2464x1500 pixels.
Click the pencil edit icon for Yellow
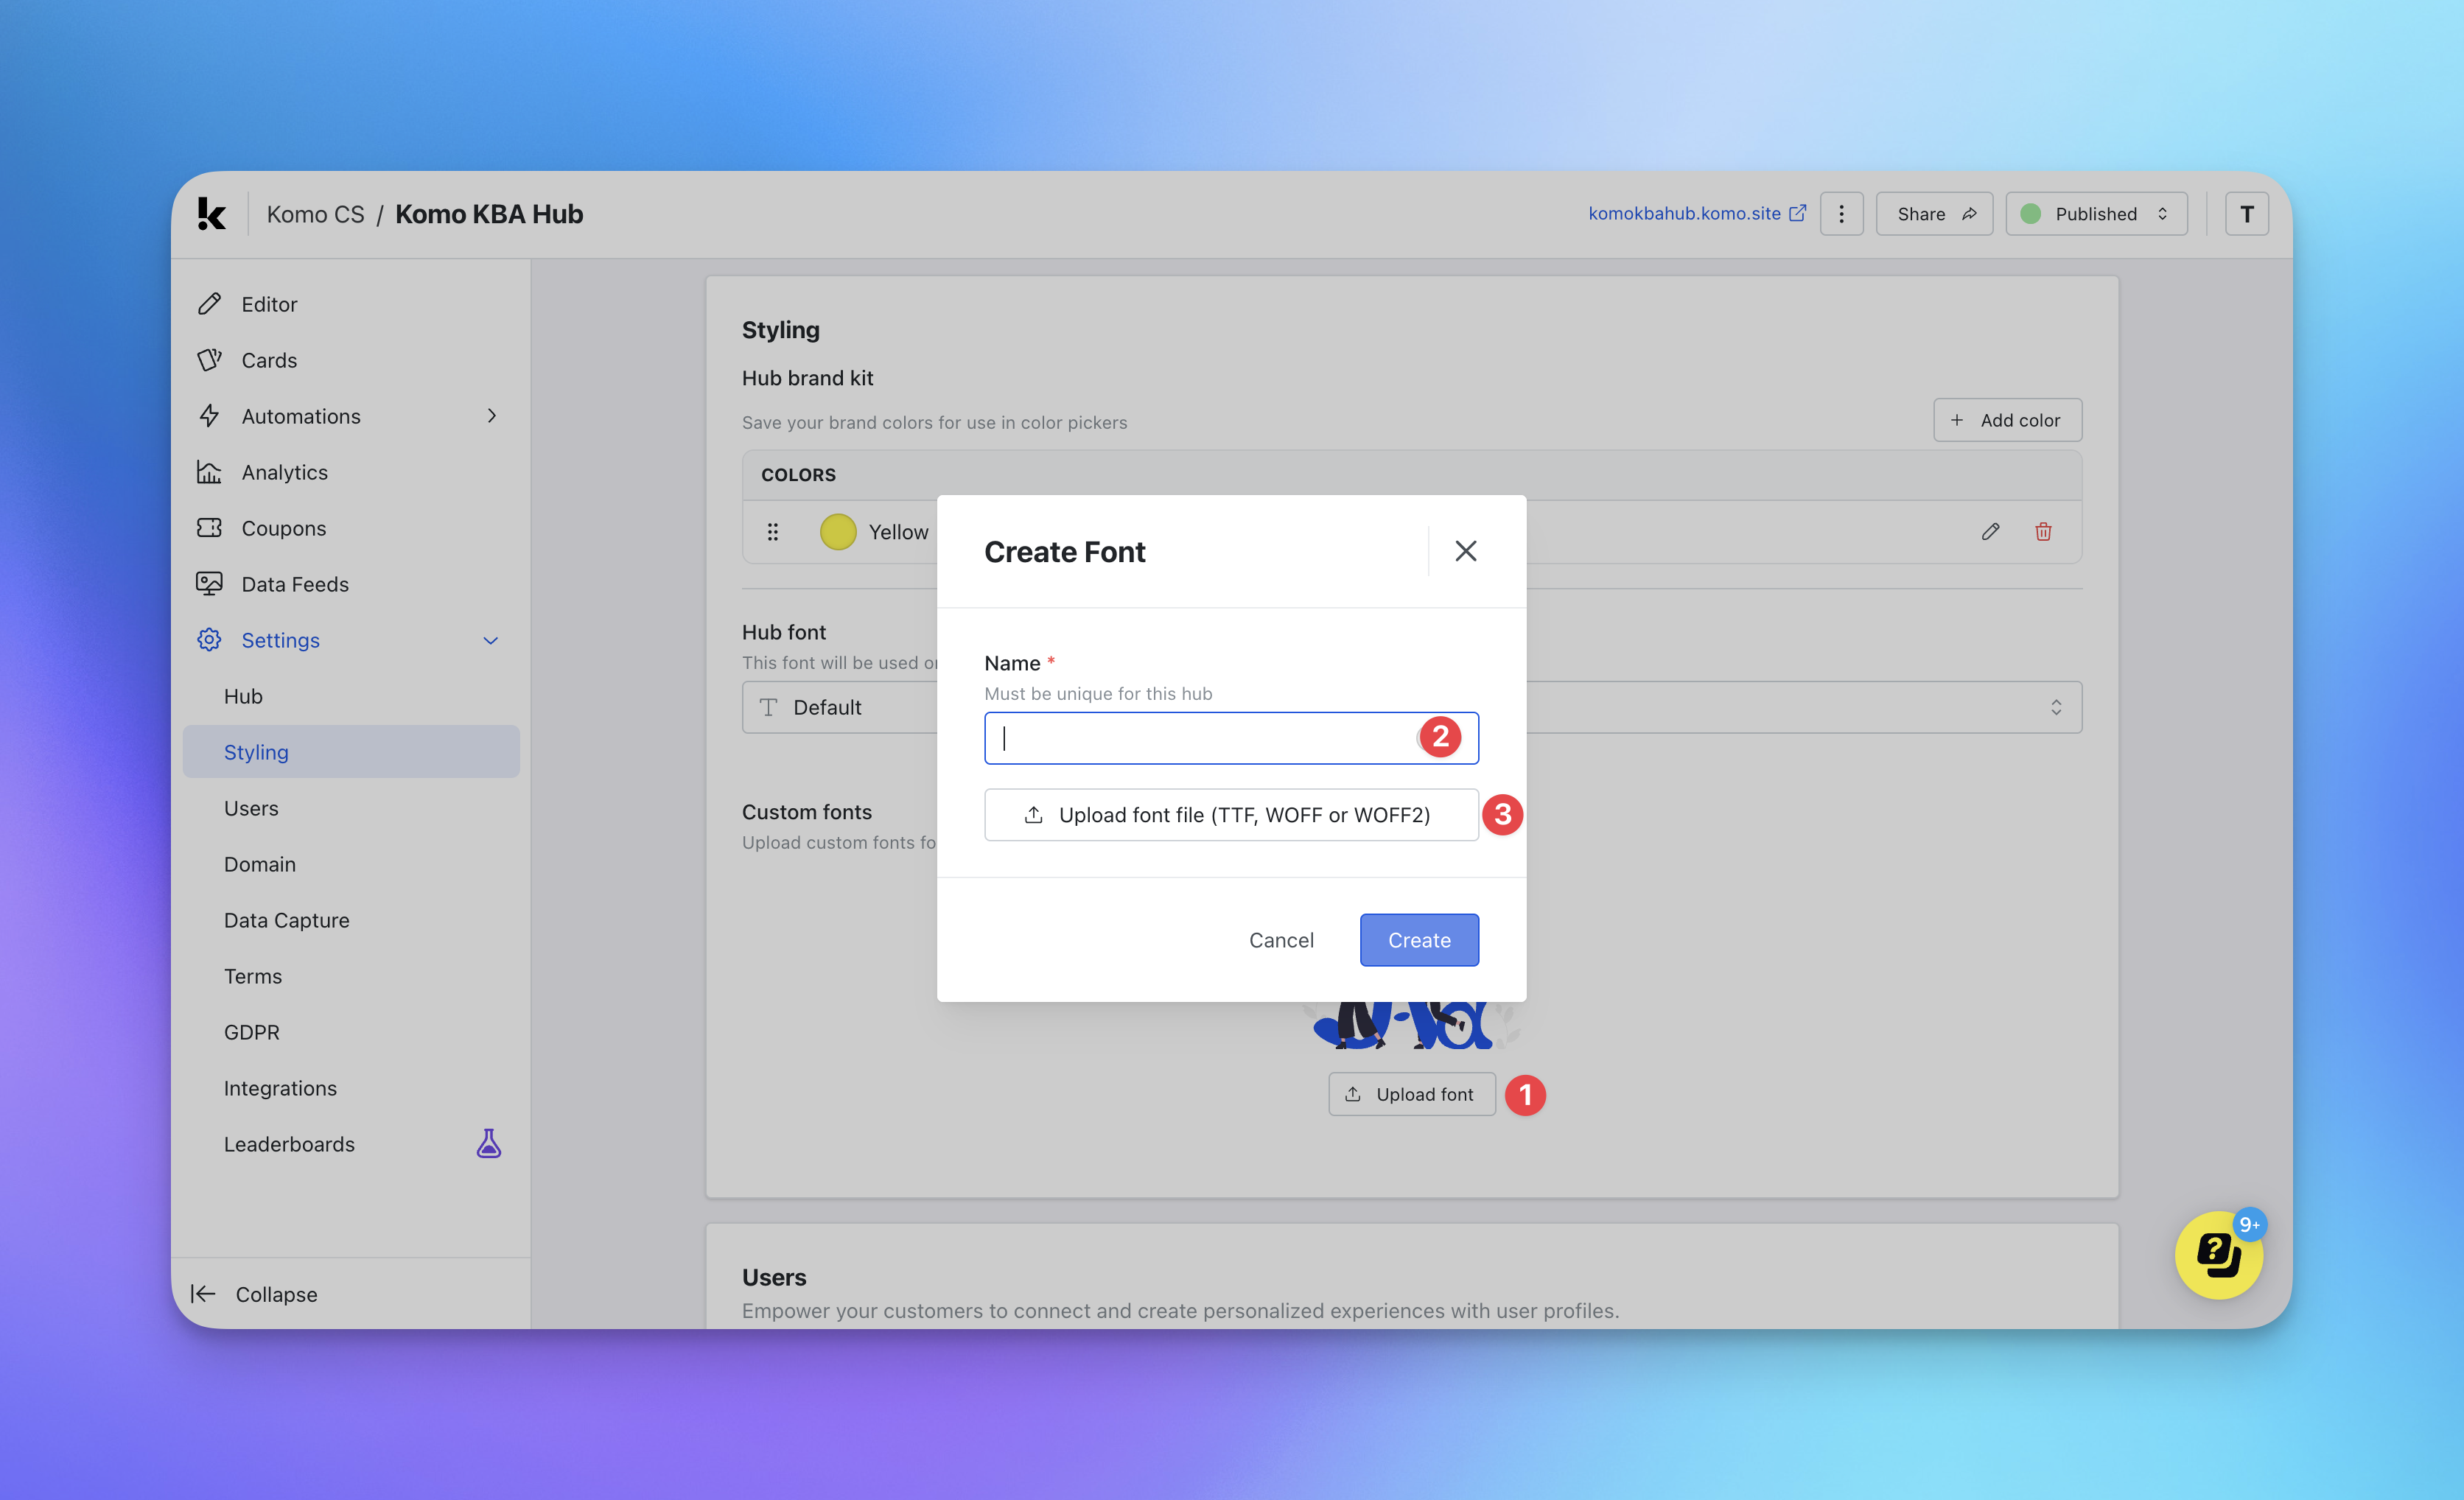[x=1990, y=532]
